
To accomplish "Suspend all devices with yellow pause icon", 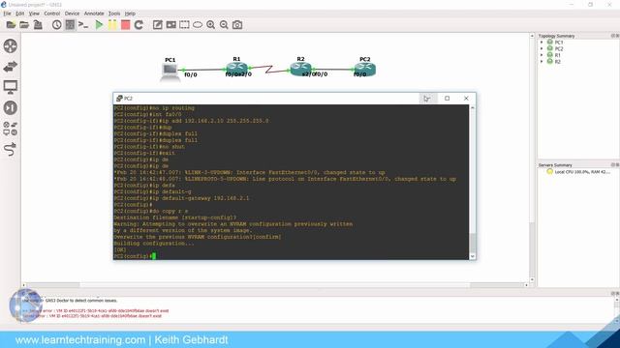I will 112,25.
